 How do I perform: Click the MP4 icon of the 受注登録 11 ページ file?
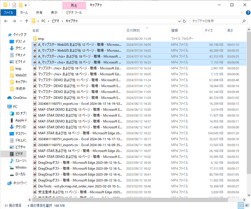(35, 192)
